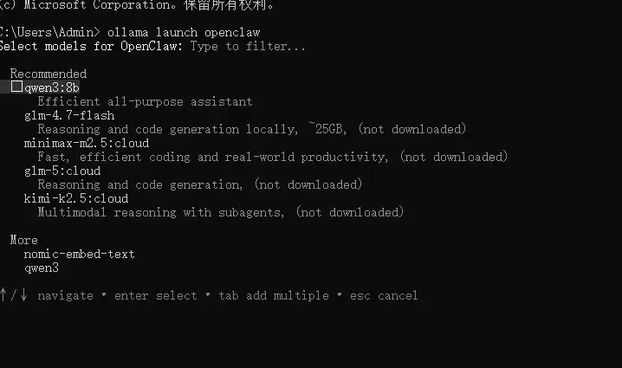Click the 'tab add multiple' hint
The width and height of the screenshot is (622, 368).
pos(274,295)
